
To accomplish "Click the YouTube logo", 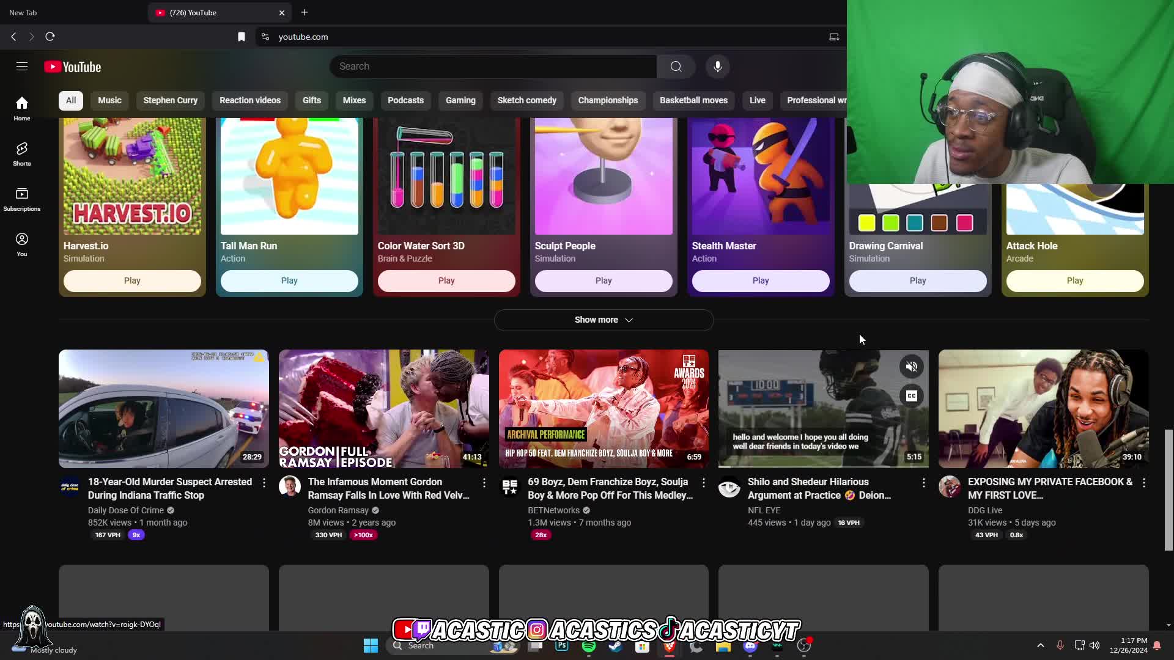I will pos(73,67).
